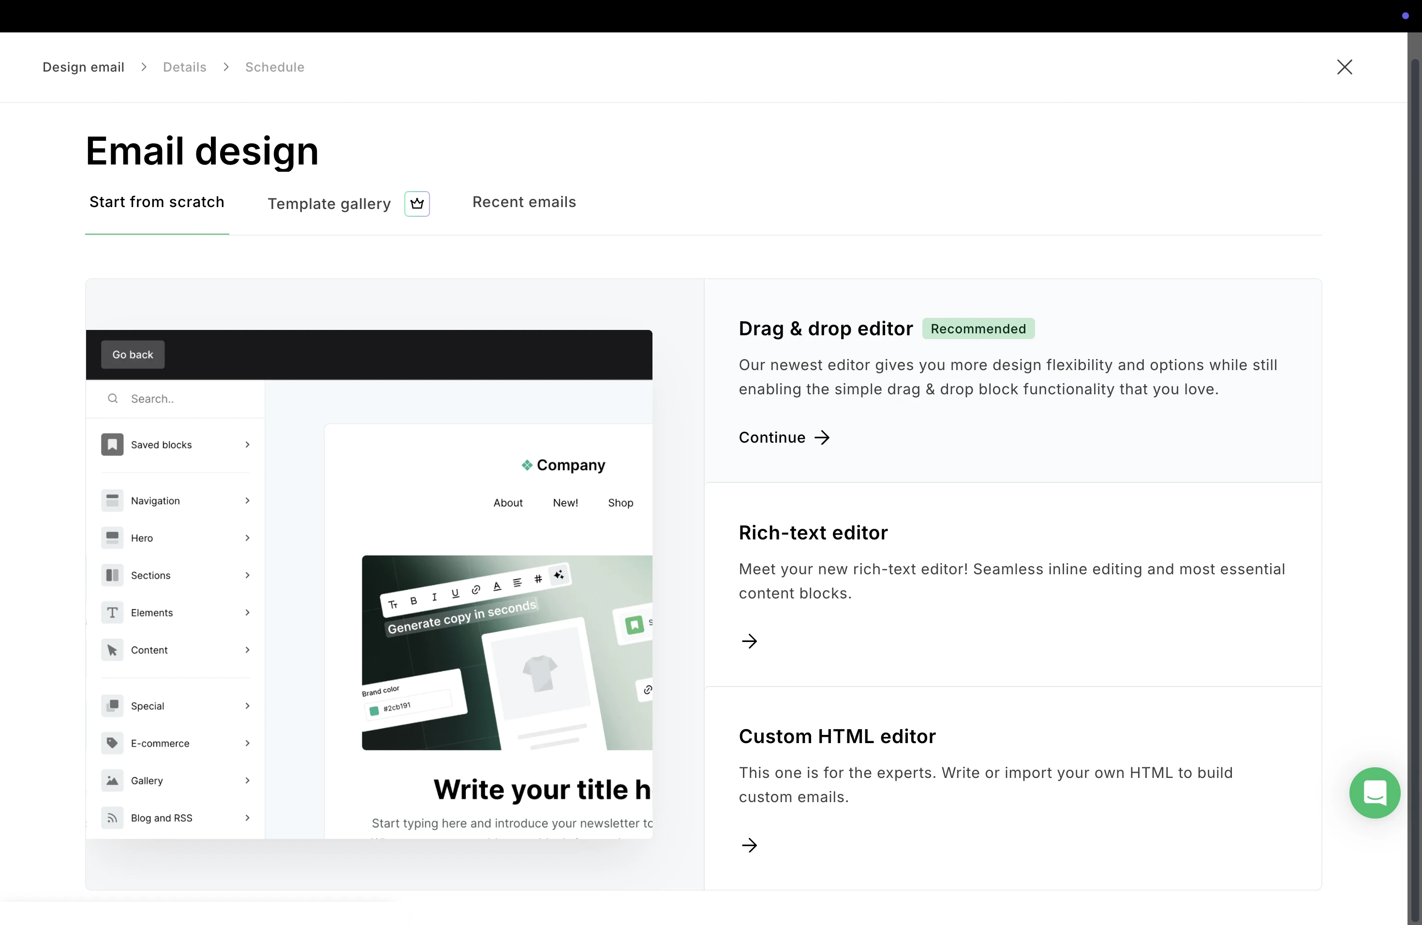Expand the Special blocks chevron
This screenshot has width=1422, height=925.
(247, 706)
